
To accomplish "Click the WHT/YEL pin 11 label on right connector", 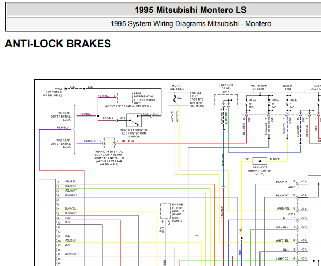I will (x=283, y=209).
